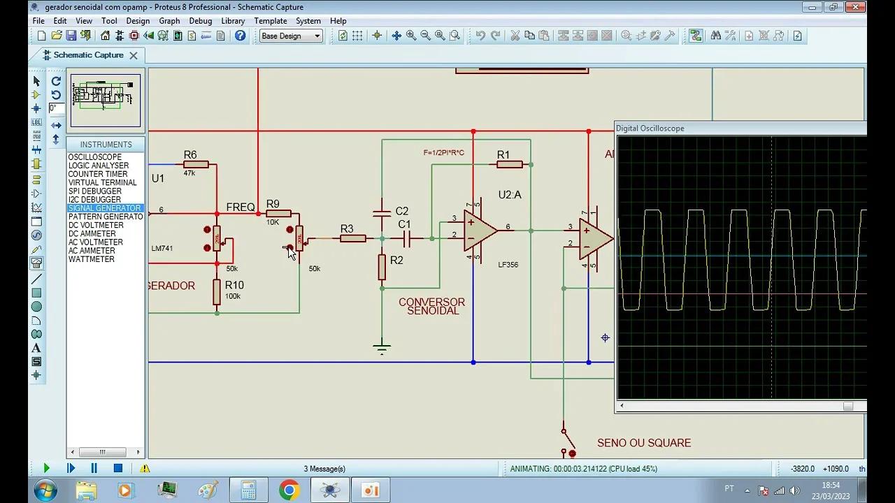Click the Save Project icon
Image resolution: width=895 pixels, height=503 pixels.
[x=71, y=36]
